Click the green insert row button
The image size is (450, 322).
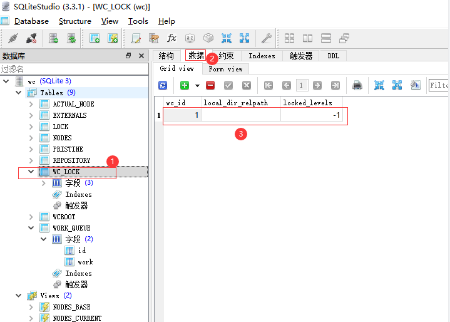click(x=185, y=85)
